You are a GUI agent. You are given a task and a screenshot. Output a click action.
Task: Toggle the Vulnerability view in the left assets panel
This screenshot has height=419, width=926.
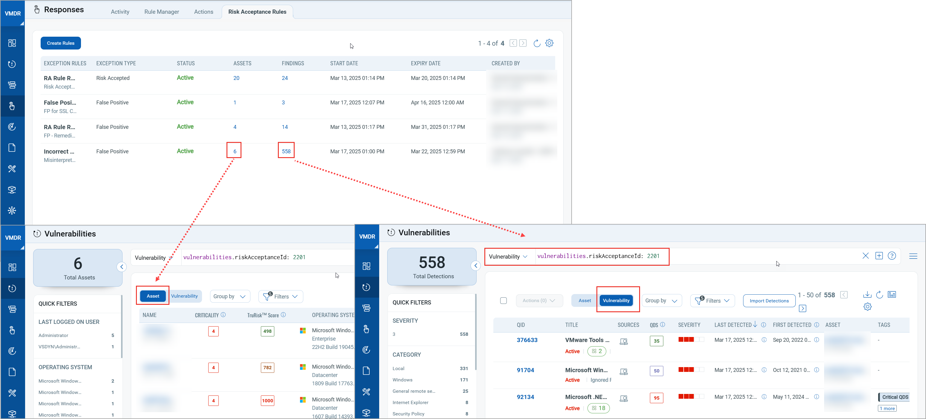[184, 296]
